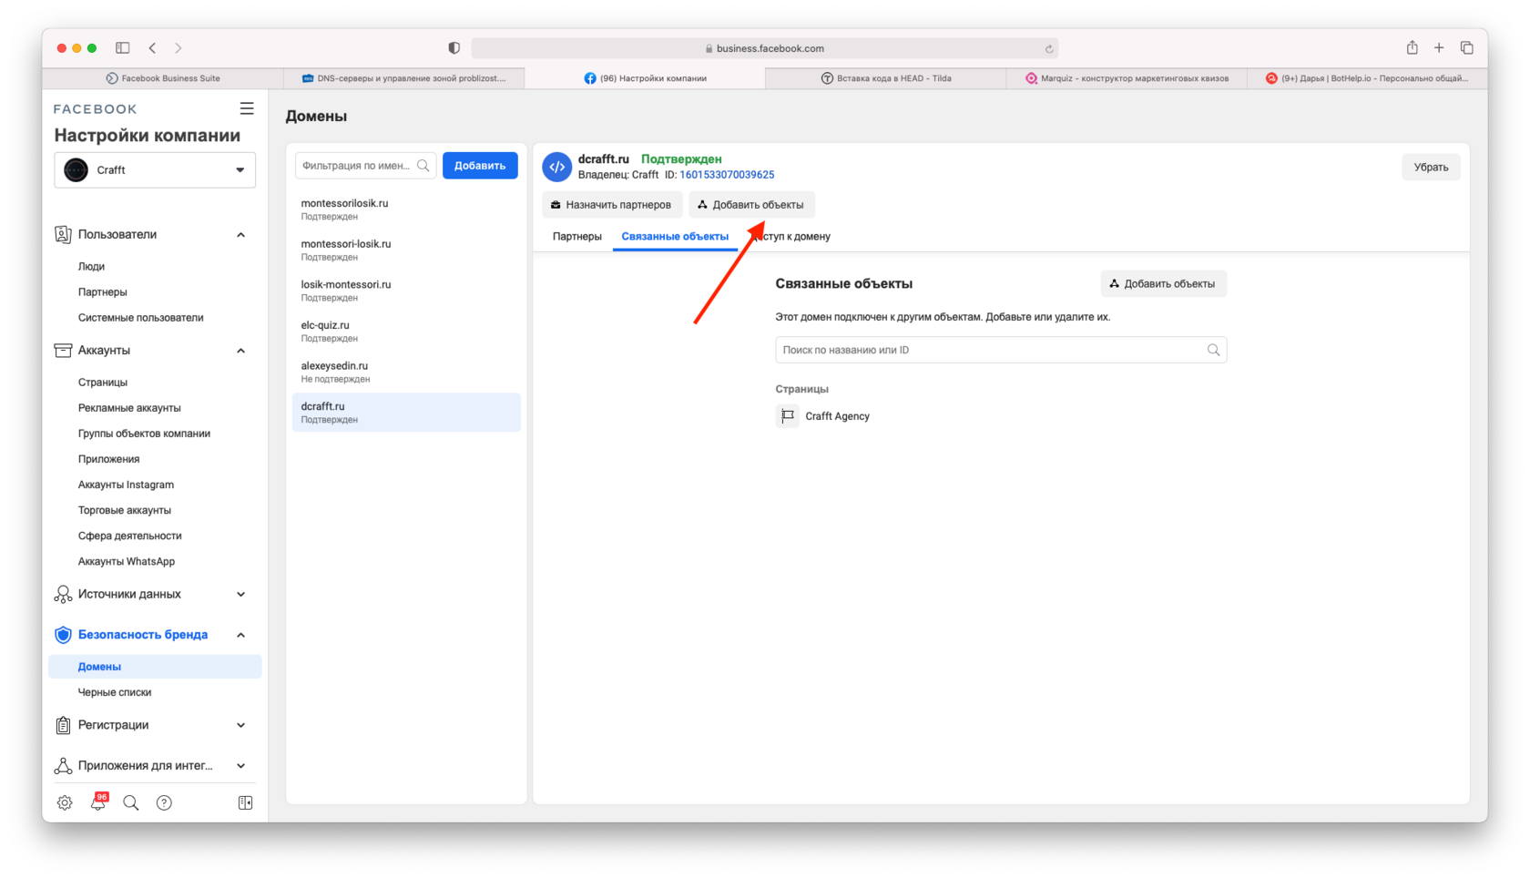Open the Crafft business account dropdown

click(155, 170)
